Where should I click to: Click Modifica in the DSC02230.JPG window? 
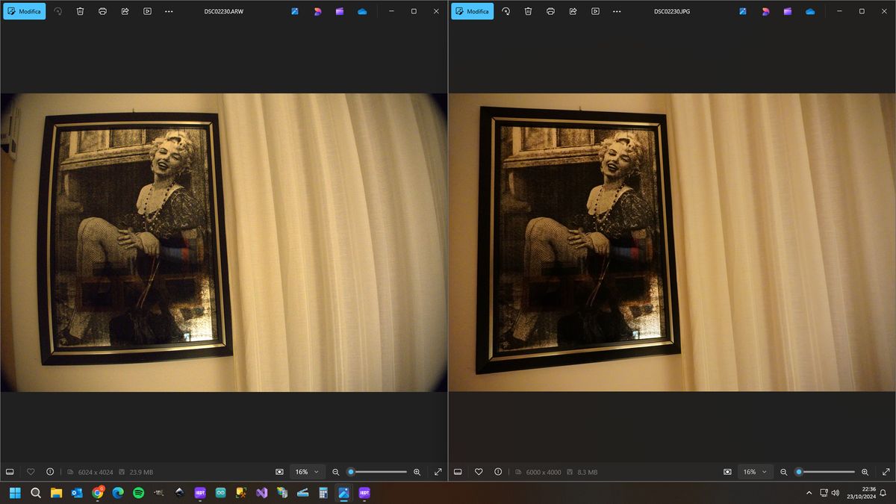473,11
